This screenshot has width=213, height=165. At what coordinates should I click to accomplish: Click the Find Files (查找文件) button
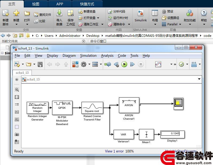pos(42,14)
